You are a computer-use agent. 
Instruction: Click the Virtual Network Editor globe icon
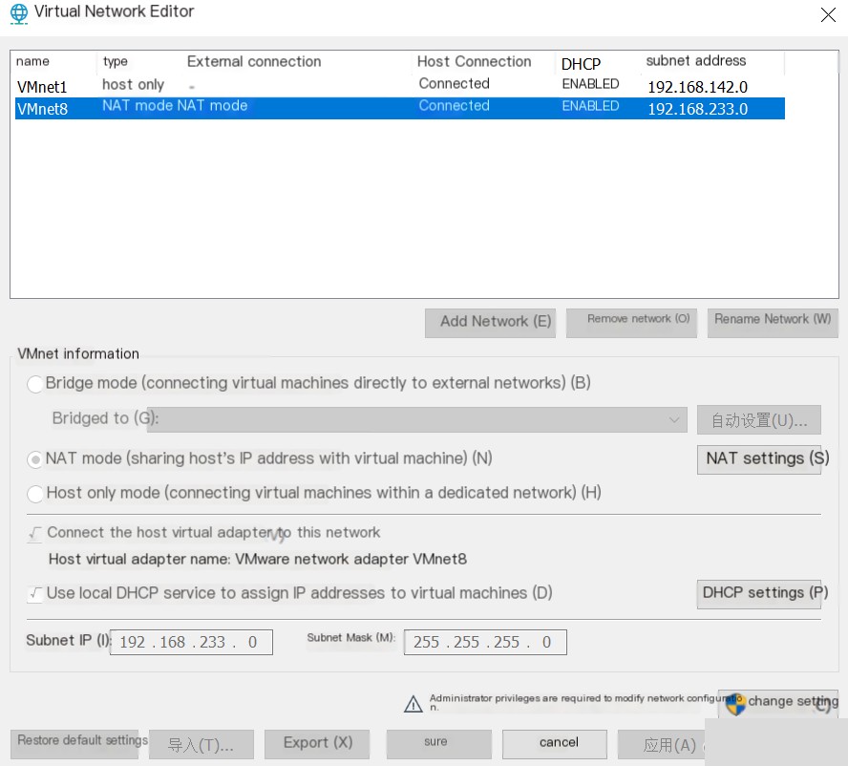point(19,13)
